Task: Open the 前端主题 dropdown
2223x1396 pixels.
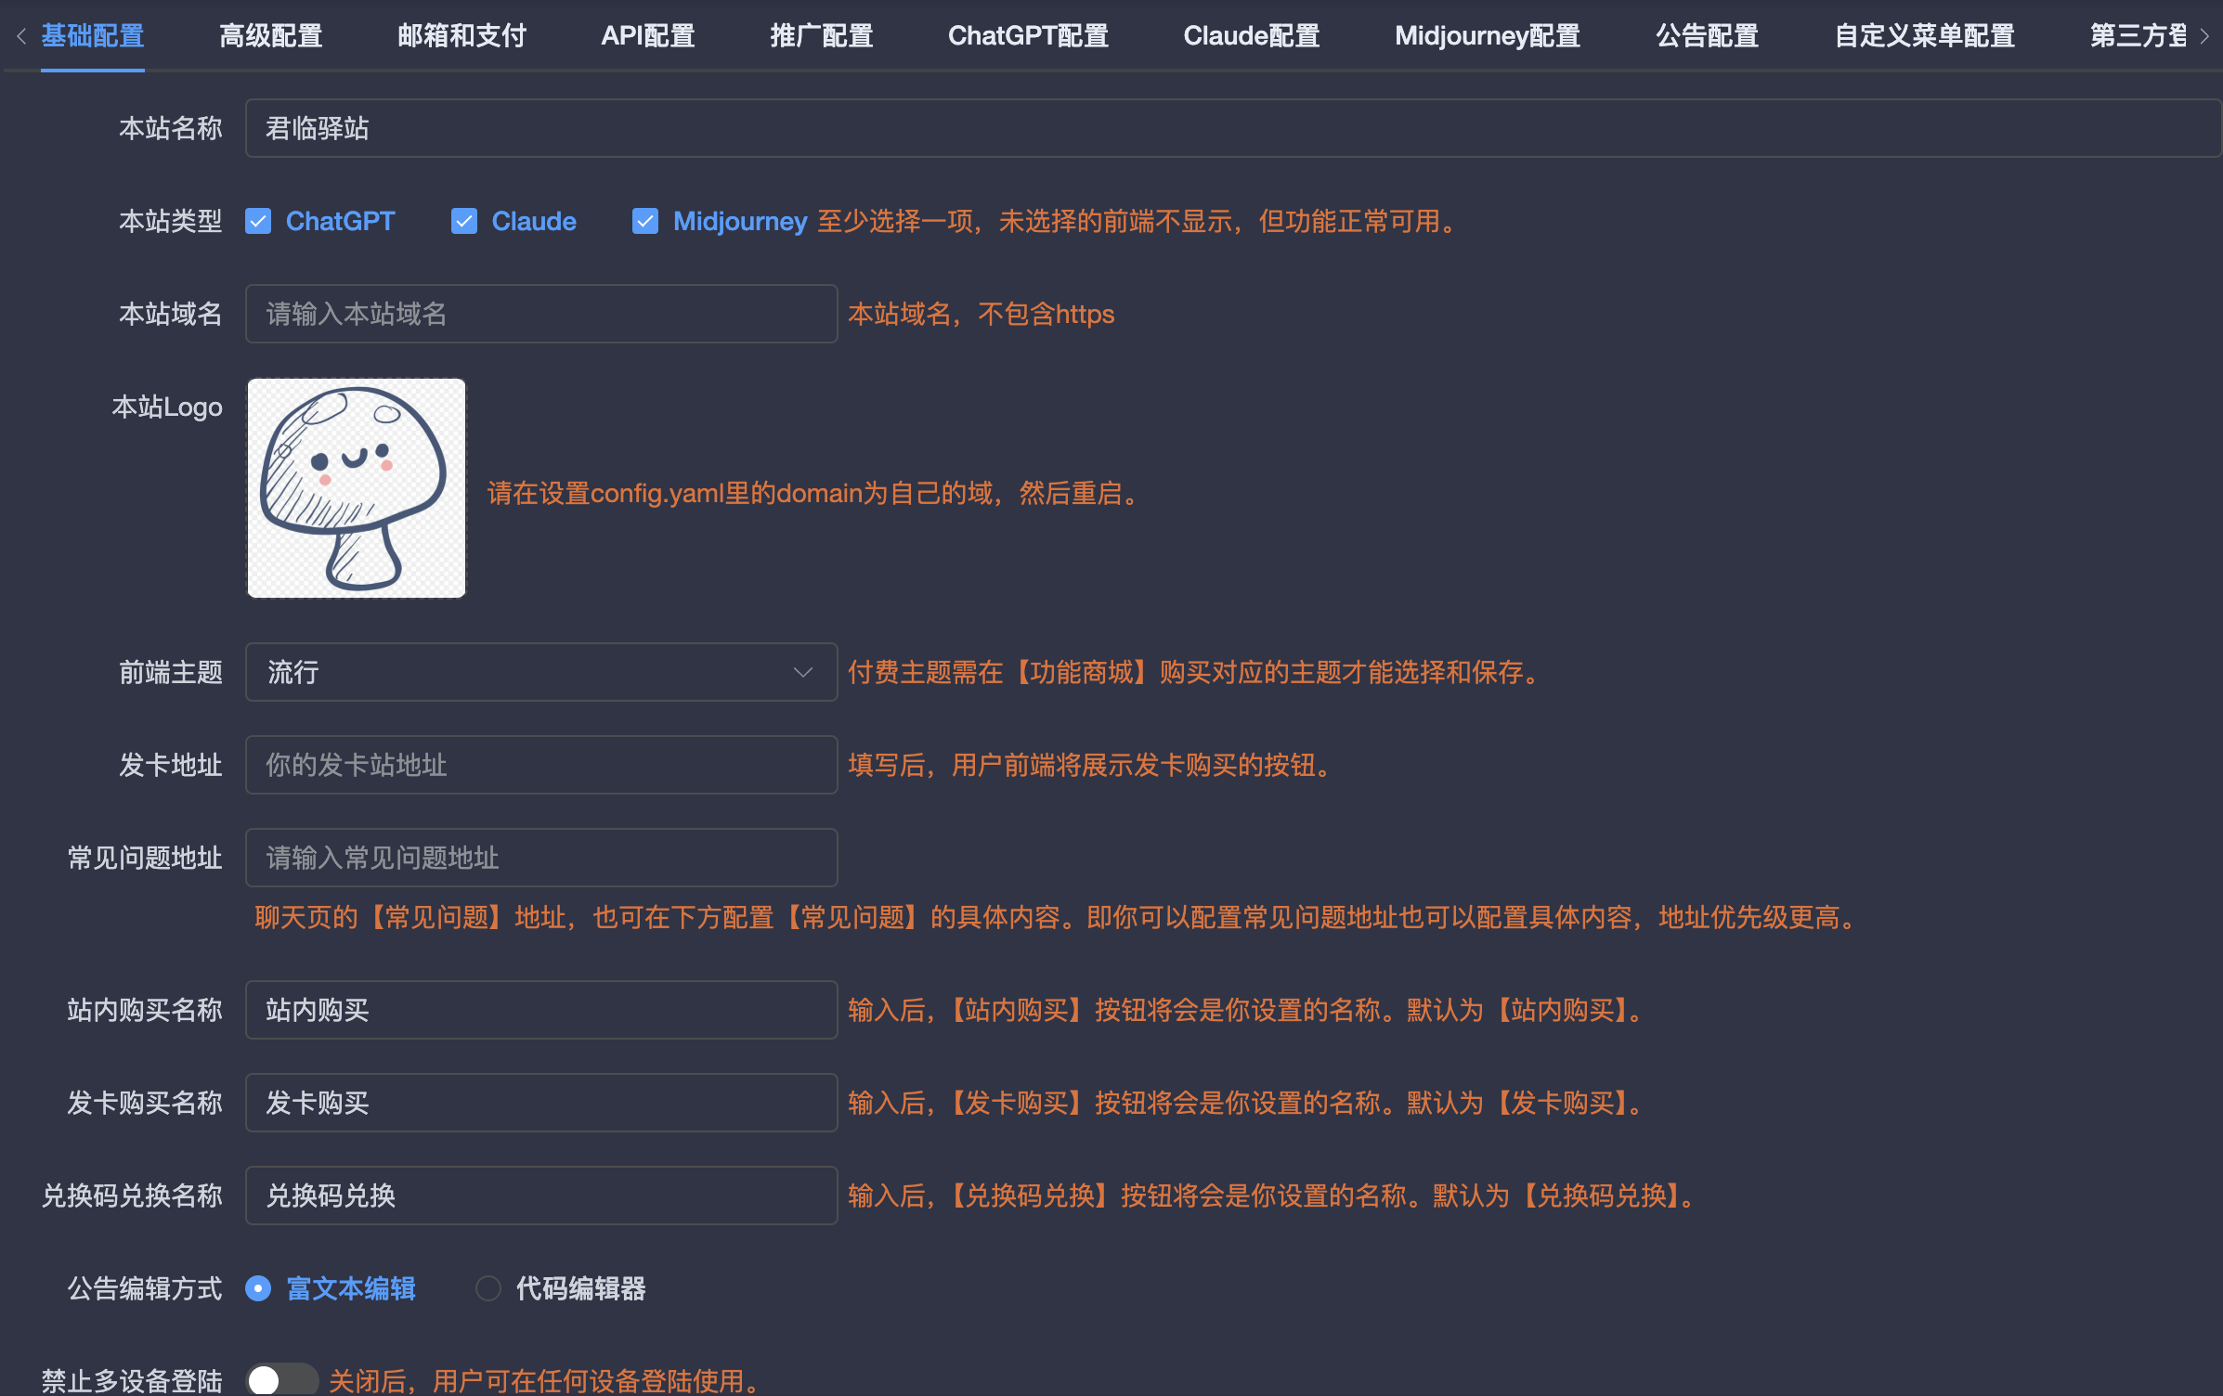Action: tap(540, 672)
